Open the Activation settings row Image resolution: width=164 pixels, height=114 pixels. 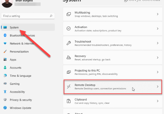(112, 28)
